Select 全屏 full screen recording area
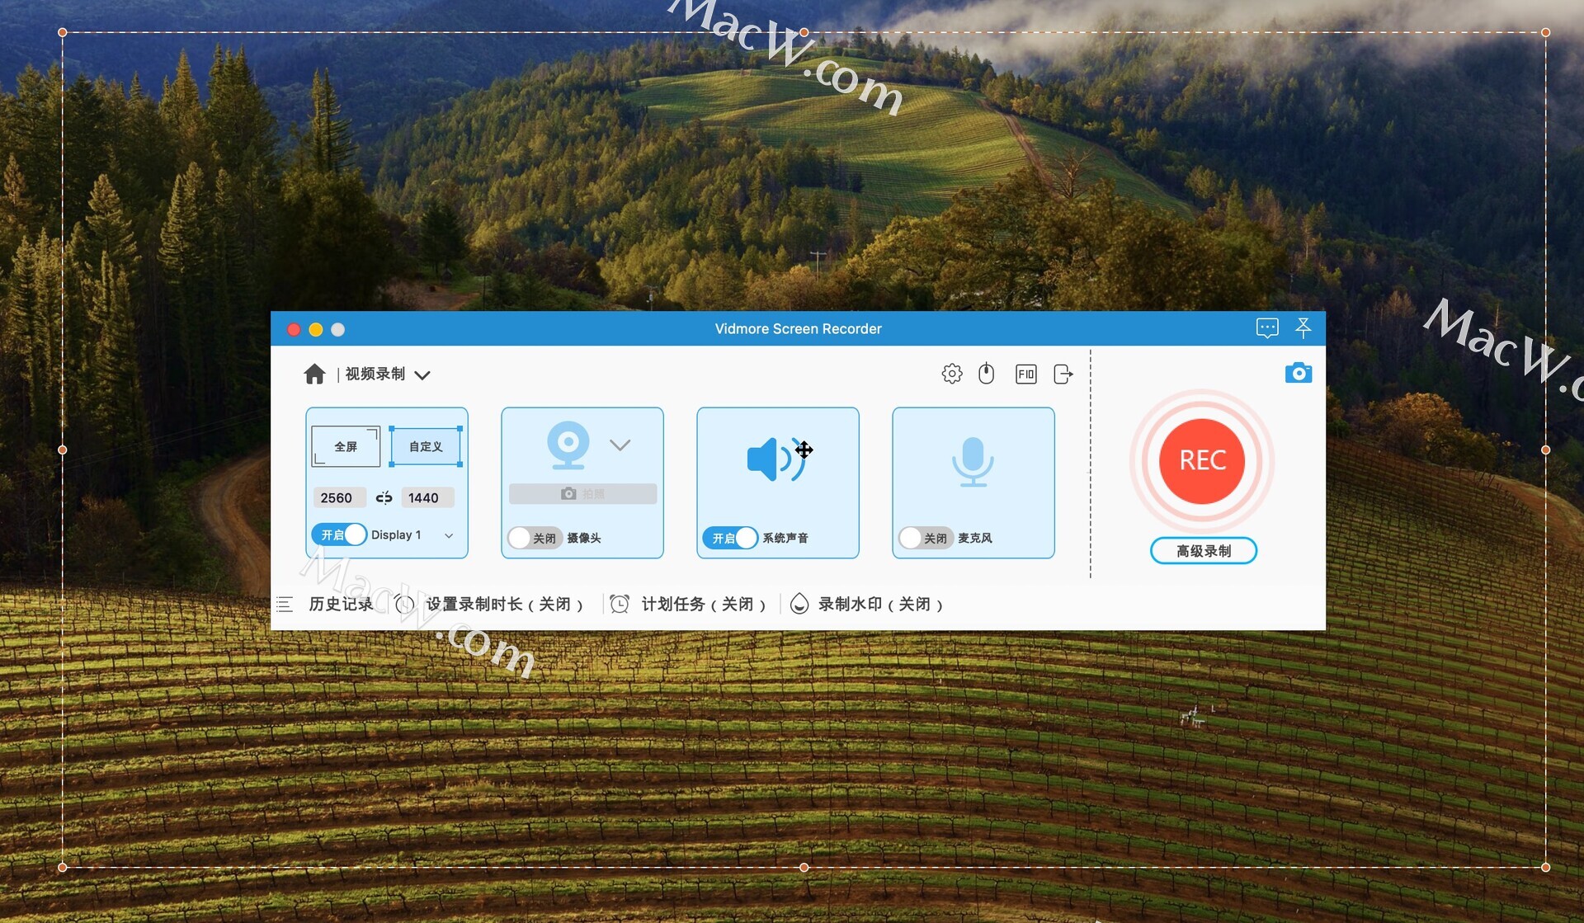 point(346,446)
